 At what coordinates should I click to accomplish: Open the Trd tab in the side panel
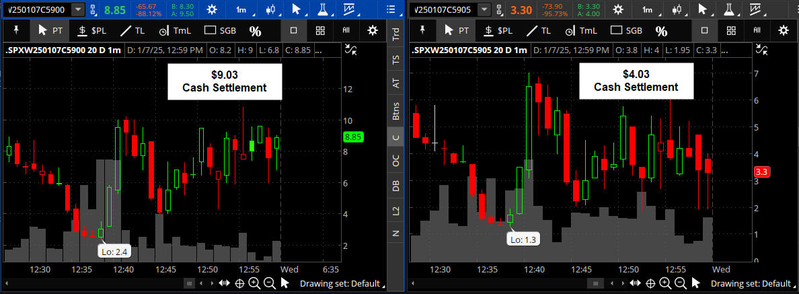click(x=396, y=34)
